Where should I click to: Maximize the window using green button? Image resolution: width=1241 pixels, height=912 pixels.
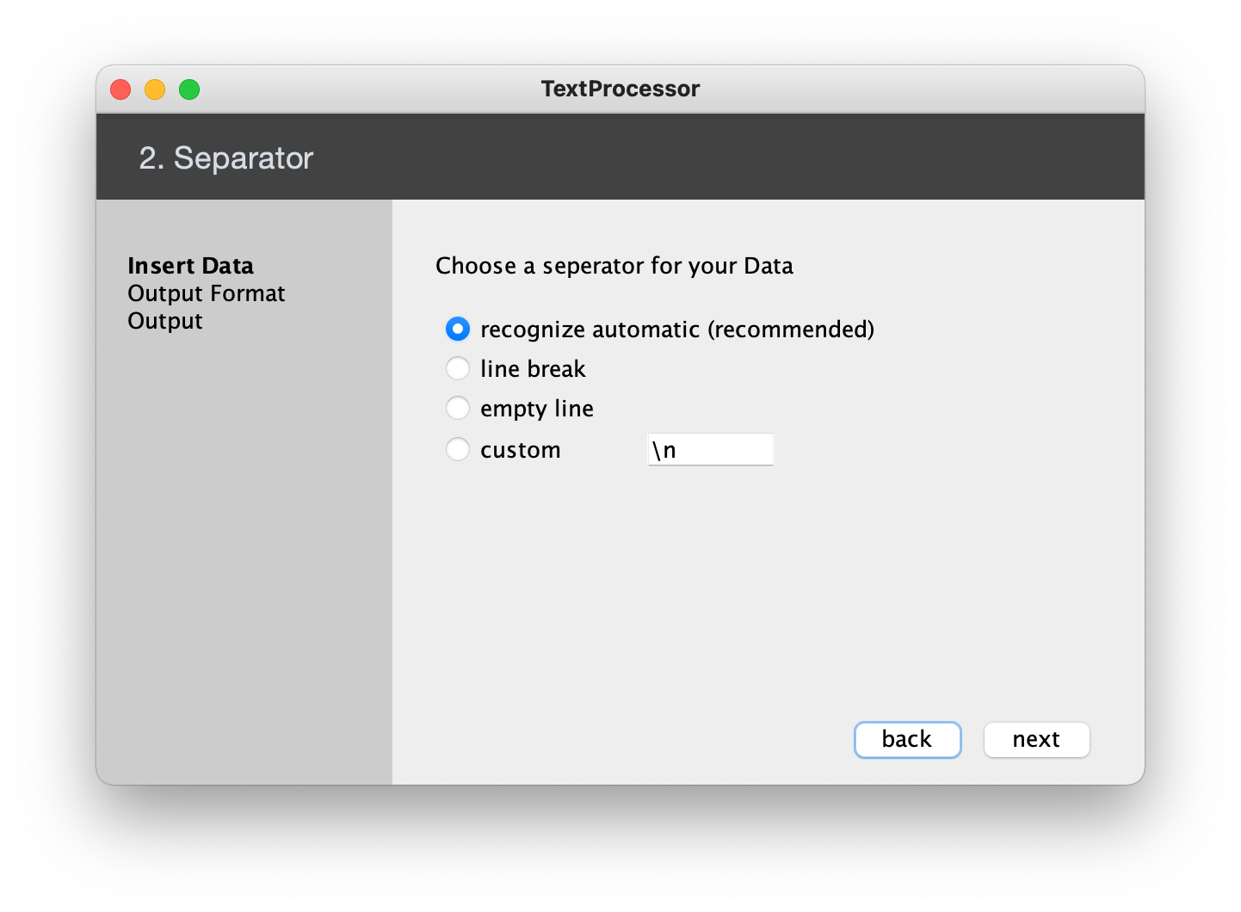[189, 89]
